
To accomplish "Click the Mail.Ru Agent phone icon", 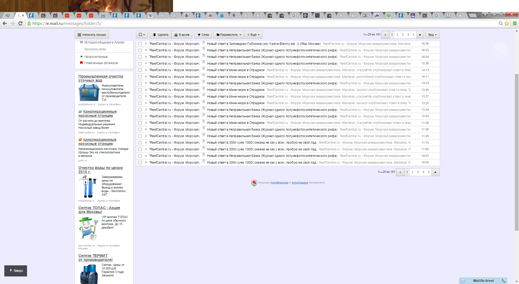I will pyautogui.click(x=504, y=281).
